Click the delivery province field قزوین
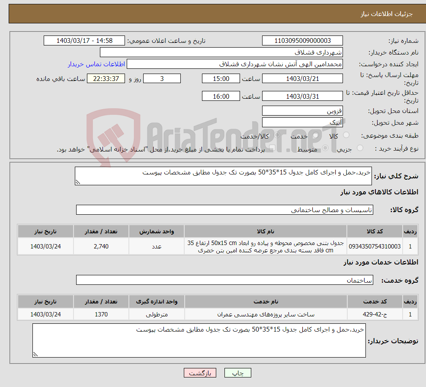 (x=302, y=111)
